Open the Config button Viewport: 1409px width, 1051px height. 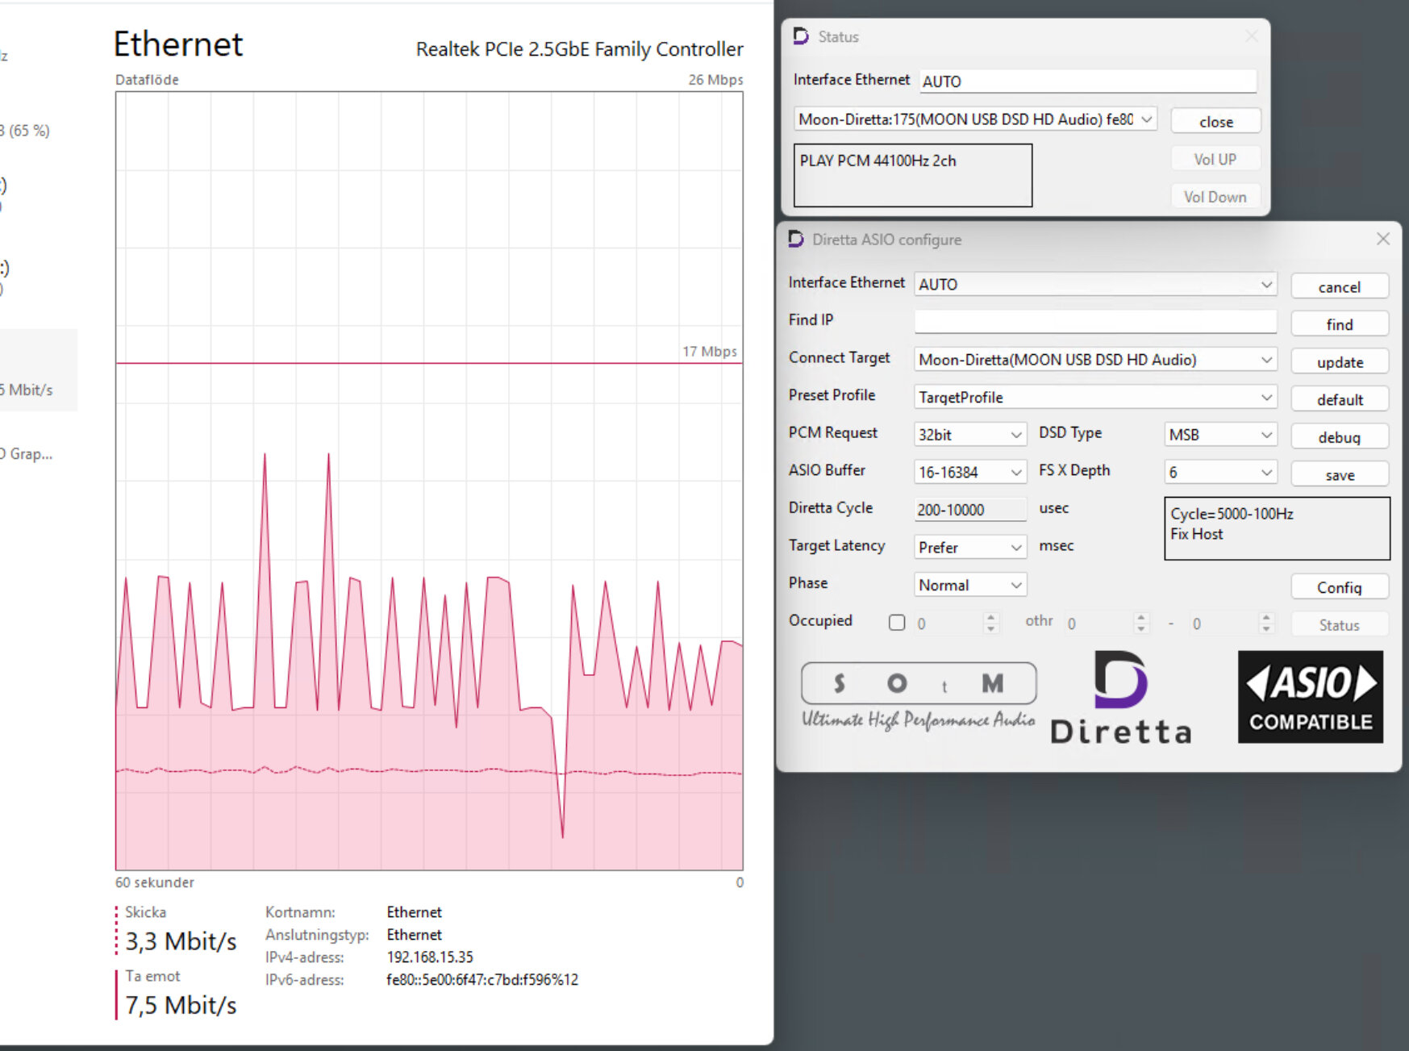1340,586
